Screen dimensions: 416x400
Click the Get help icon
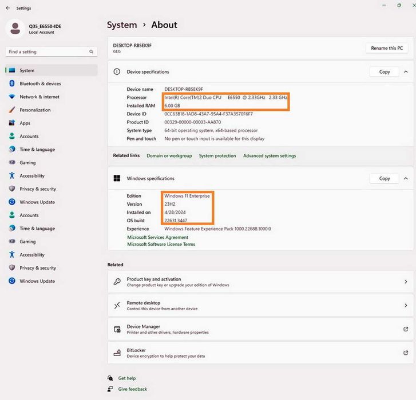pyautogui.click(x=110, y=378)
